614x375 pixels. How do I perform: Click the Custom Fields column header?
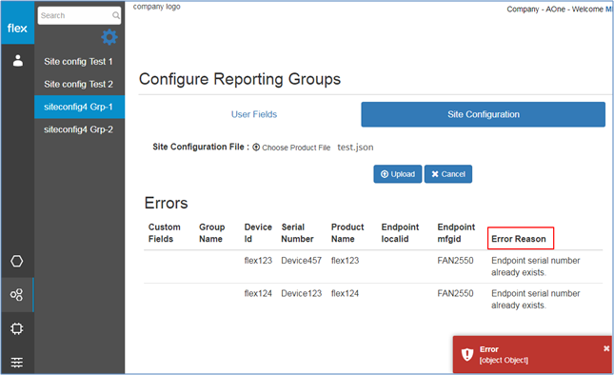click(165, 233)
